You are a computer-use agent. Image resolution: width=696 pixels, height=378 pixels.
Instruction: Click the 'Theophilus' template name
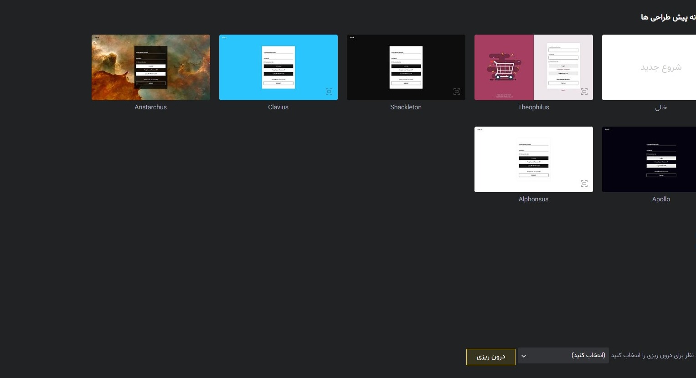tap(533, 107)
